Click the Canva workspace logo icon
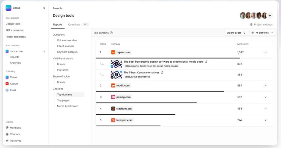Screen dimensions: 281x148 [9, 8]
